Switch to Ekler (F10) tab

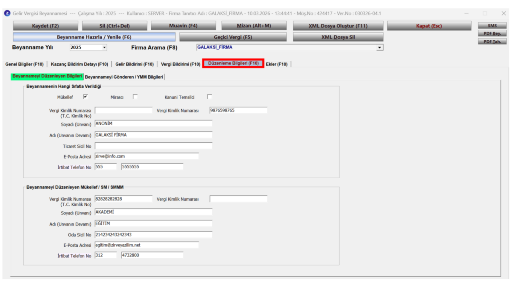coord(277,64)
